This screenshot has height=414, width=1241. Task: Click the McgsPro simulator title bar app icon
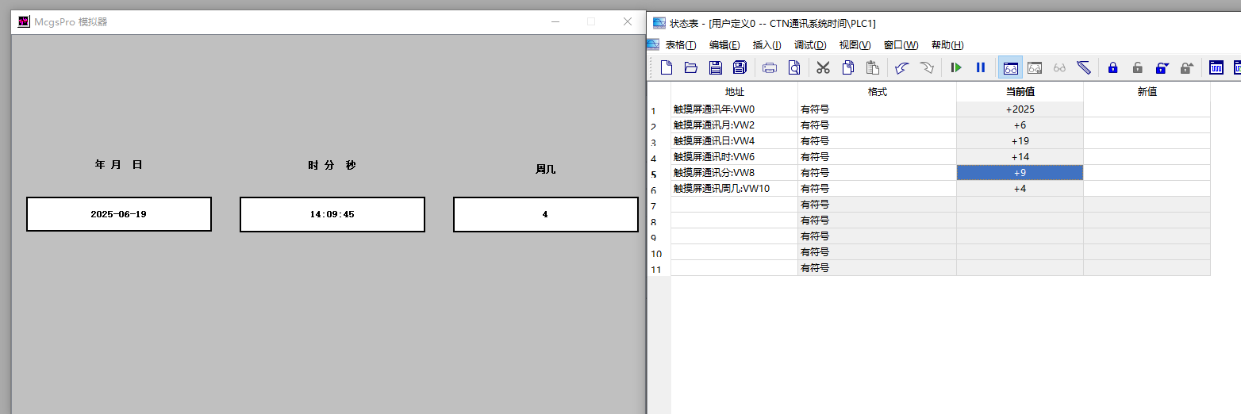pyautogui.click(x=24, y=21)
